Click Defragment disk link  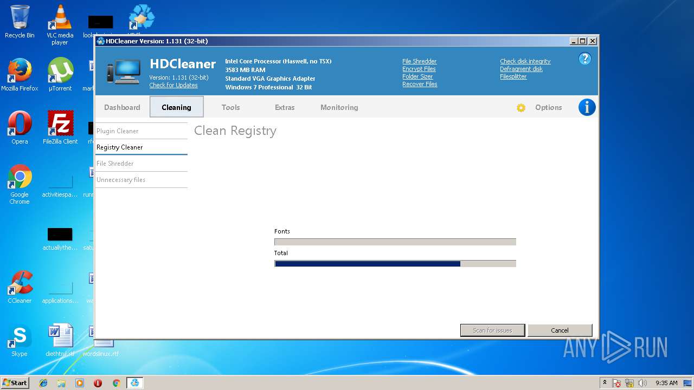coord(521,69)
